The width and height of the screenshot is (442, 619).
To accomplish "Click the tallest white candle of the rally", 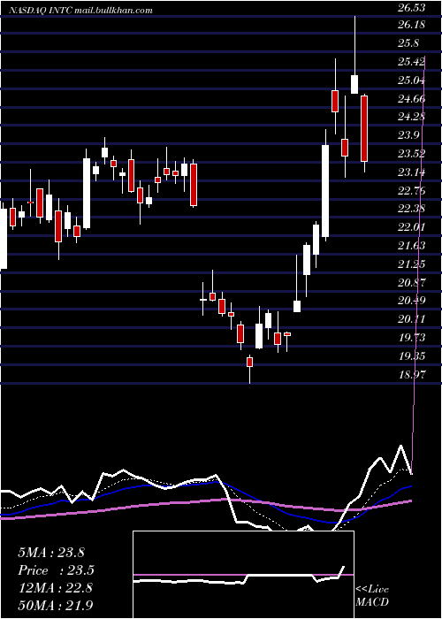I will tap(325, 191).
